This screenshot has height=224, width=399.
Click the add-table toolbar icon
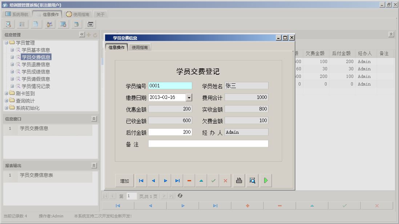click(76, 24)
